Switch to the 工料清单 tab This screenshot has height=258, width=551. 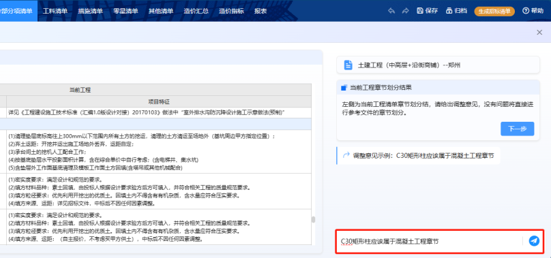click(55, 11)
